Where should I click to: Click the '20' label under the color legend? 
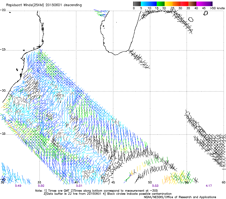pos(164,8)
